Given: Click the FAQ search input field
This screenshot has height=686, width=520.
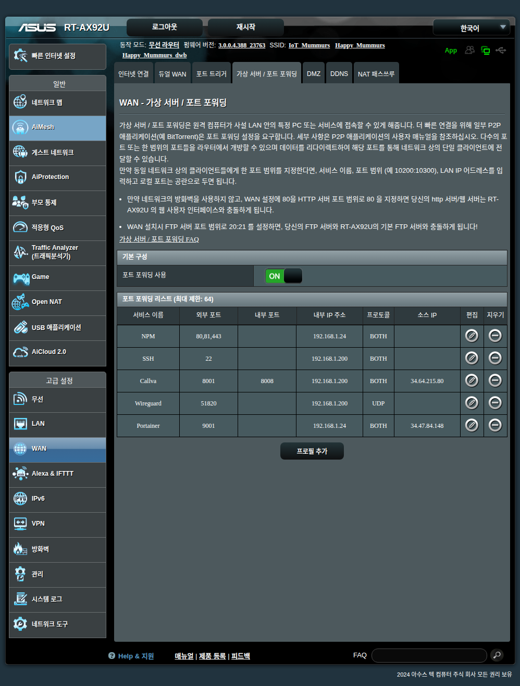Looking at the screenshot, I should coord(429,655).
